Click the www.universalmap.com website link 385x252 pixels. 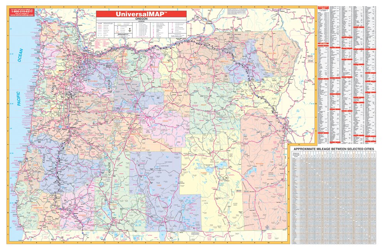tap(22, 15)
